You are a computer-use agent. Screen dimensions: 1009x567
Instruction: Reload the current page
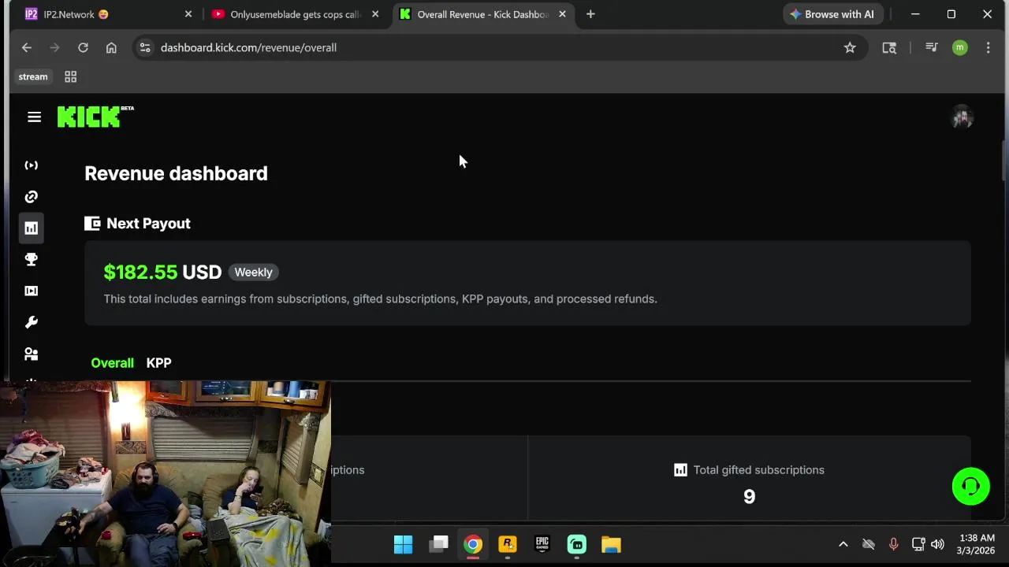click(83, 48)
